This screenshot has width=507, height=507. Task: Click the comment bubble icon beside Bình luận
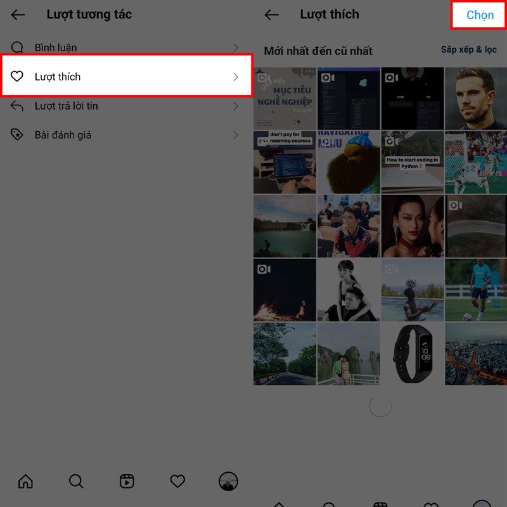pos(16,47)
